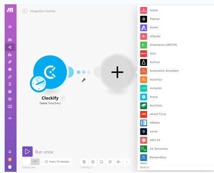Image resolution: width=214 pixels, height=173 pixels.
Task: Open Templates puzzle icon in sidebar
Action: click(x=10, y=55)
